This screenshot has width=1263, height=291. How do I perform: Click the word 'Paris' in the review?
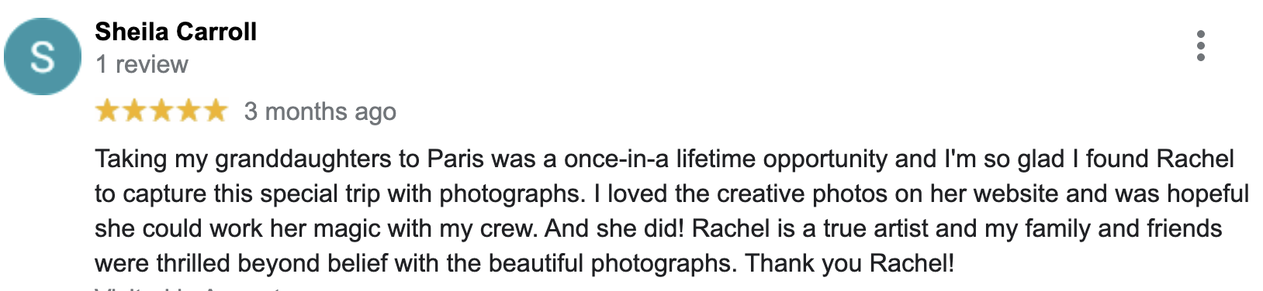[x=455, y=159]
